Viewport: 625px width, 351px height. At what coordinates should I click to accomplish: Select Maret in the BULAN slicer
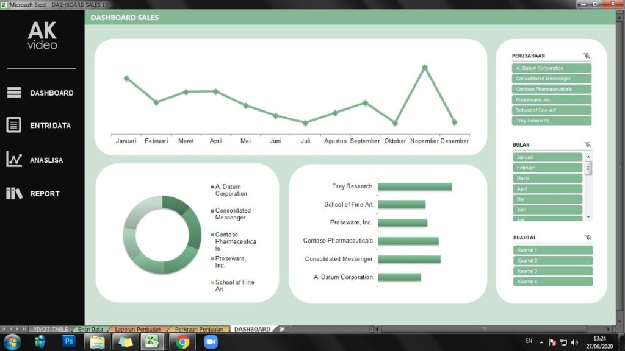pyautogui.click(x=547, y=179)
